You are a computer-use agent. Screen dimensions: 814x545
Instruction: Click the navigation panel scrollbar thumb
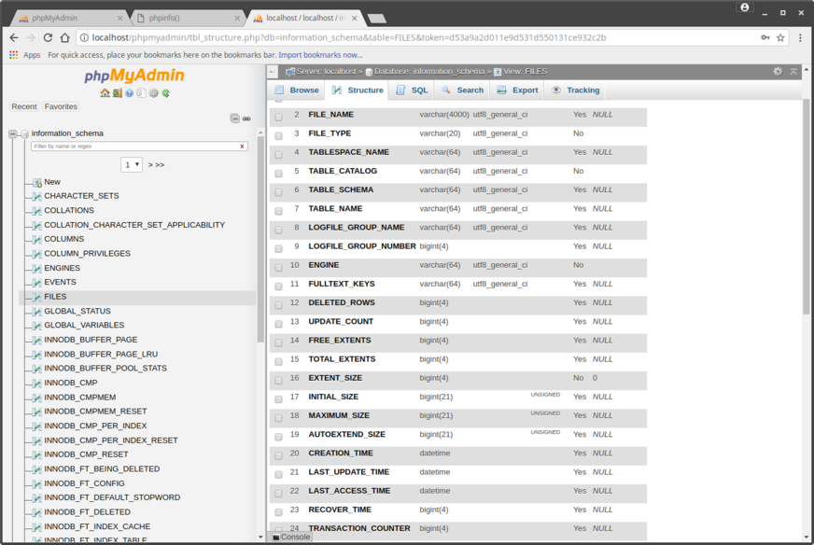(260, 239)
